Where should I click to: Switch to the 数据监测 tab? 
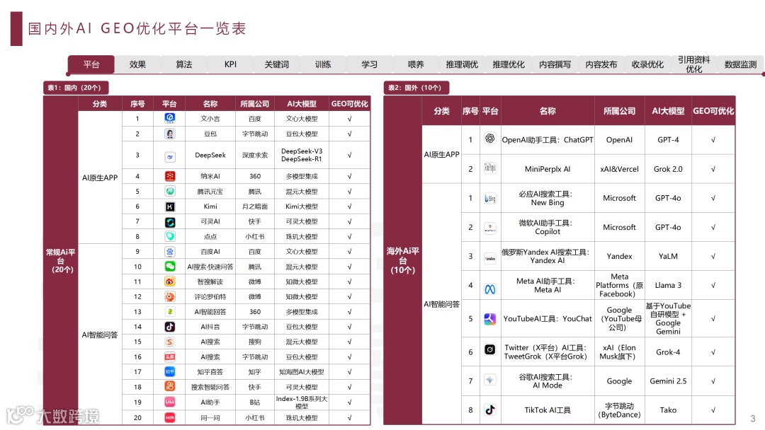(x=740, y=64)
